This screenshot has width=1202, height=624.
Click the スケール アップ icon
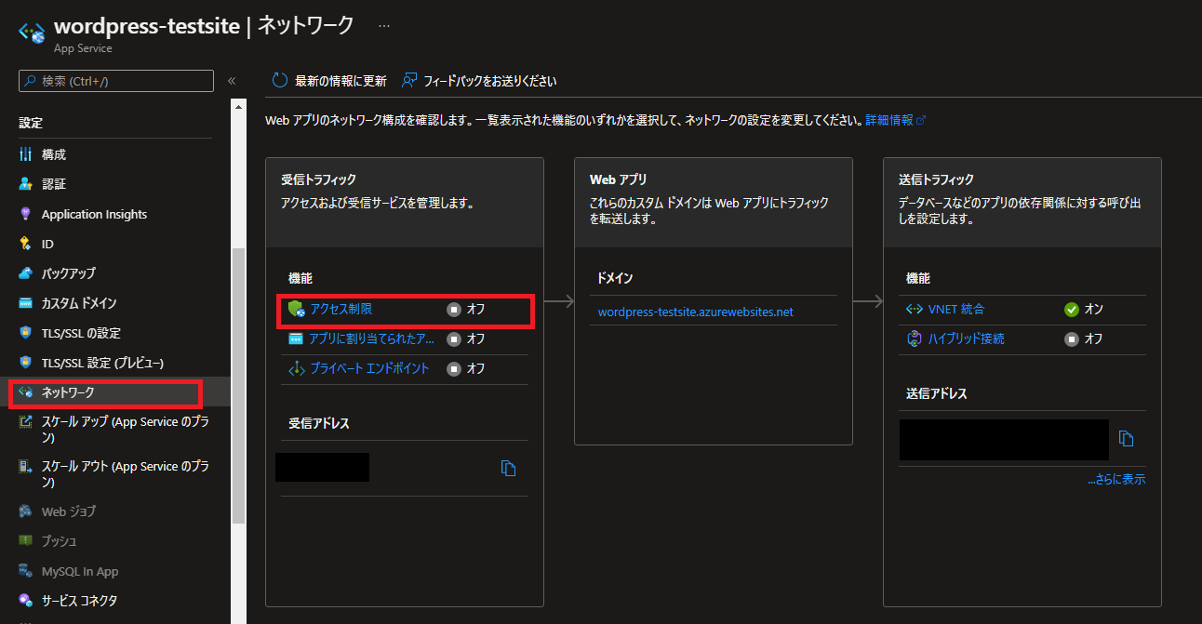point(25,422)
